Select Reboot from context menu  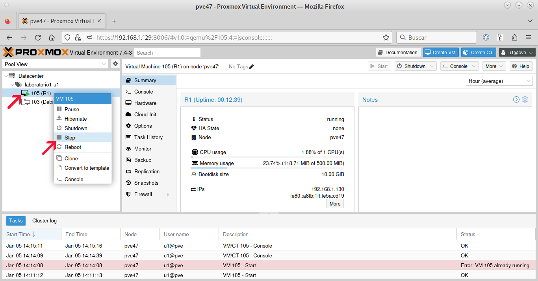point(83,147)
